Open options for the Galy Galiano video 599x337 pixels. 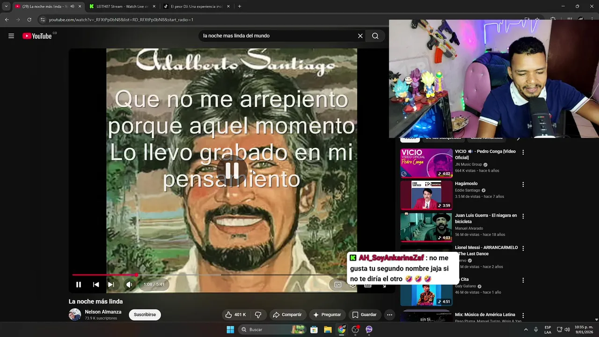point(523,280)
